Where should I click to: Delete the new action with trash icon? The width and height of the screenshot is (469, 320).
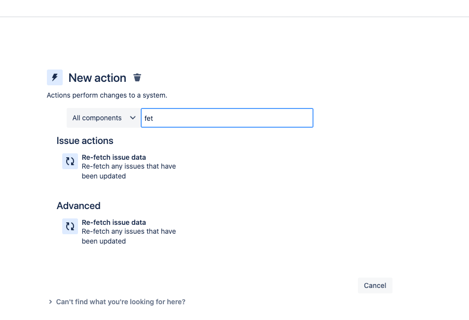[137, 77]
